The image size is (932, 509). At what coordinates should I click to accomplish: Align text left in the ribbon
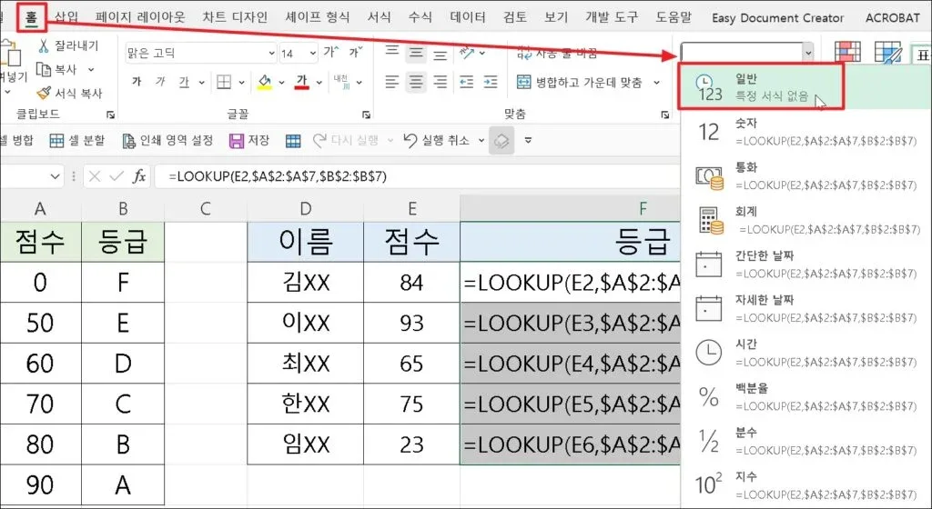click(x=391, y=82)
